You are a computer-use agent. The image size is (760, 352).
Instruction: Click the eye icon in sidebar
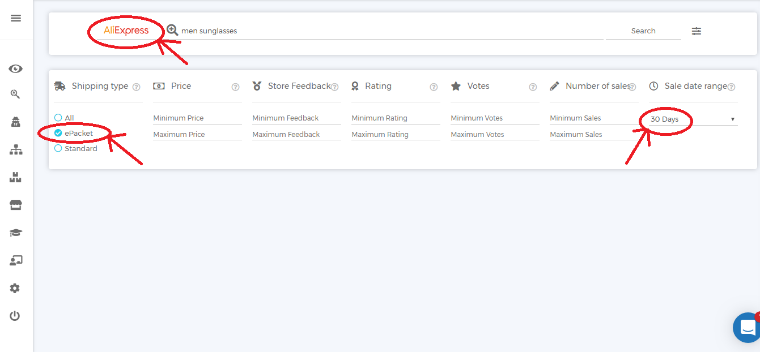click(16, 69)
